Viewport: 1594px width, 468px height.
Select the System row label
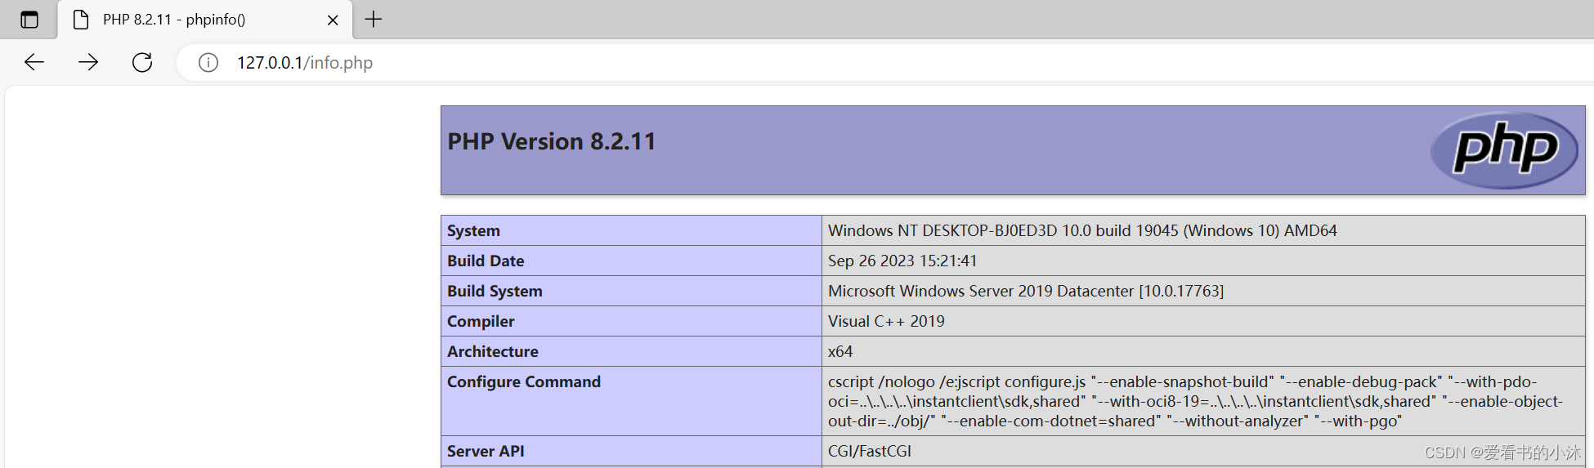click(x=473, y=231)
